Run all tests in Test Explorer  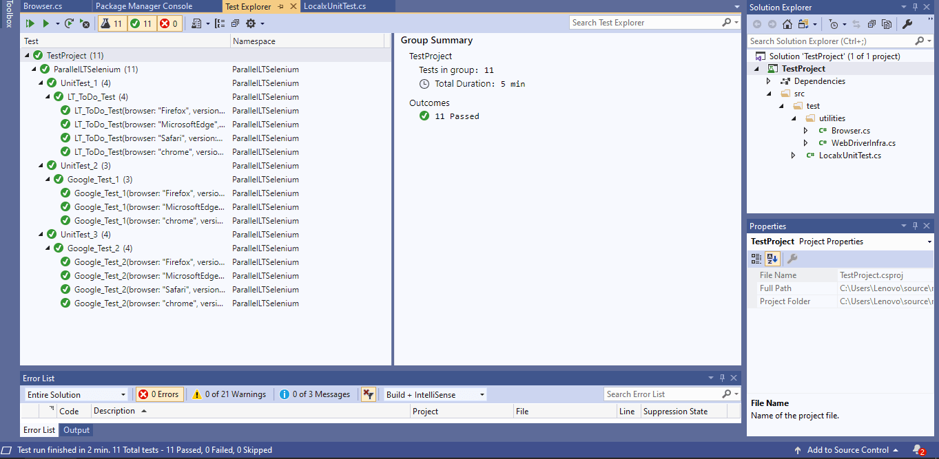tap(29, 23)
